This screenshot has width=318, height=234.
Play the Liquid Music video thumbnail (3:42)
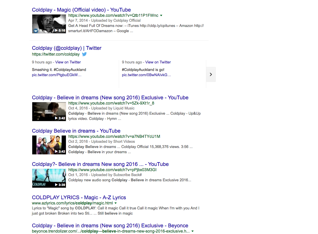tap(49, 111)
